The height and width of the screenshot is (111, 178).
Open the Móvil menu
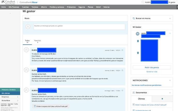[98, 7]
